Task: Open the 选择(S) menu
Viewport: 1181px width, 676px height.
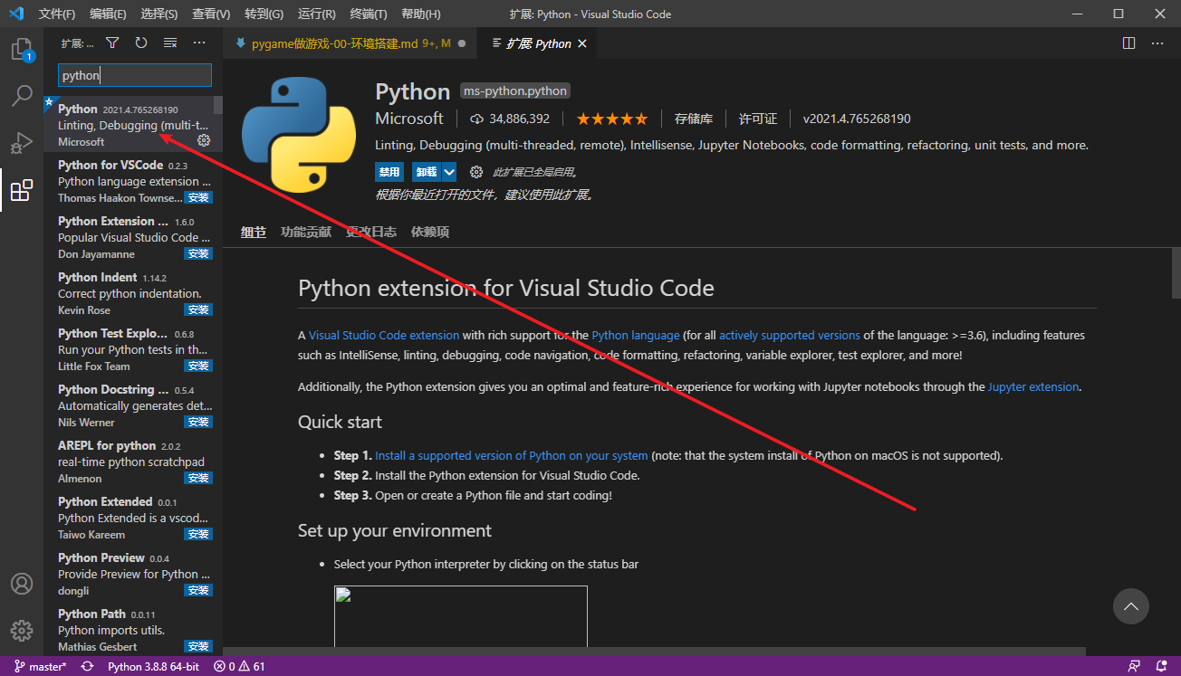Action: point(159,14)
